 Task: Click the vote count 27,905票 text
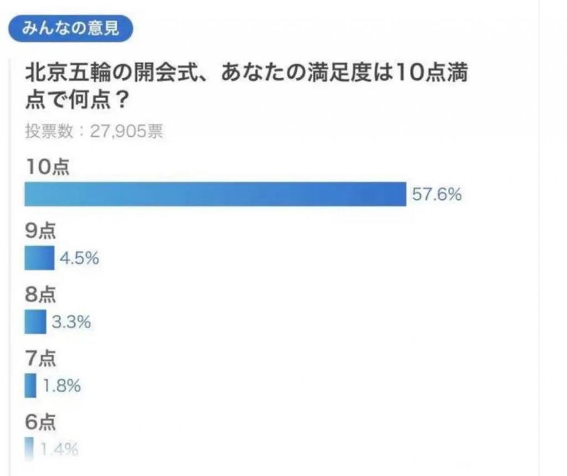[x=127, y=131]
